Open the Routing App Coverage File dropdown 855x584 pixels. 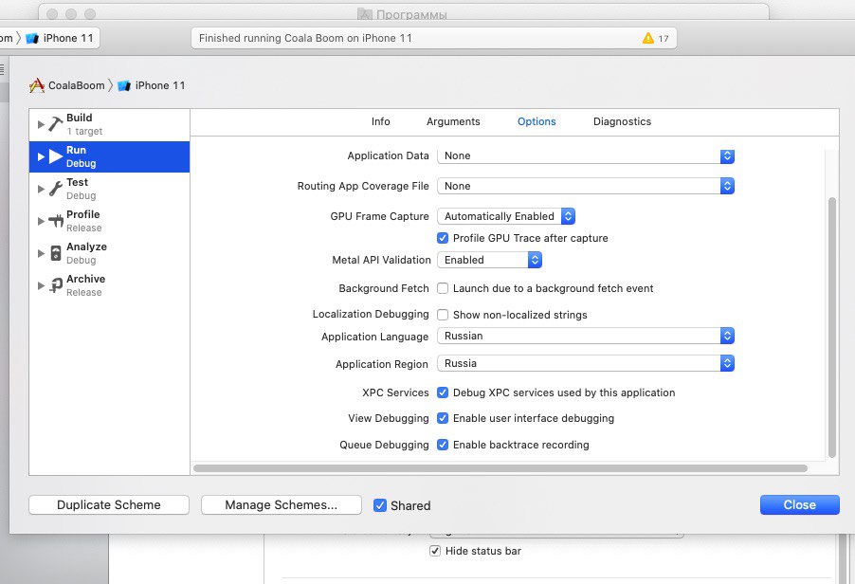point(586,187)
